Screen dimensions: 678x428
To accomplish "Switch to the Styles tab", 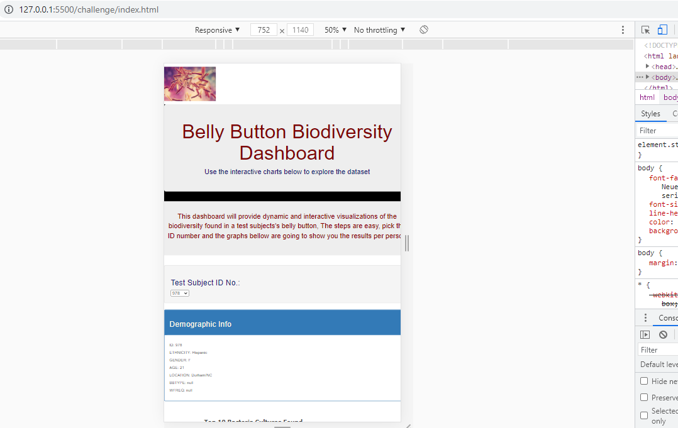I will click(x=650, y=113).
